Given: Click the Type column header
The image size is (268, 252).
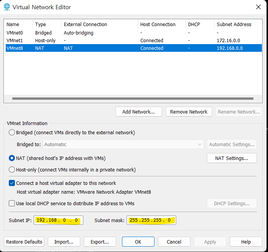Looking at the screenshot, I should point(47,24).
